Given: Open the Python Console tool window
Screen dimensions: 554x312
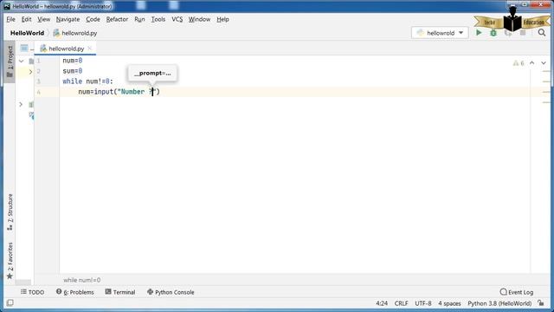Looking at the screenshot, I should click(171, 292).
